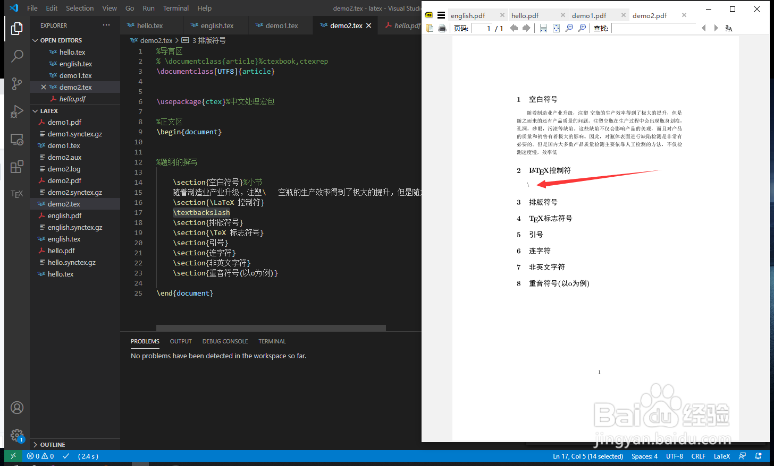Viewport: 774px width, 466px height.
Task: Open the Selection menu
Action: tap(80, 8)
